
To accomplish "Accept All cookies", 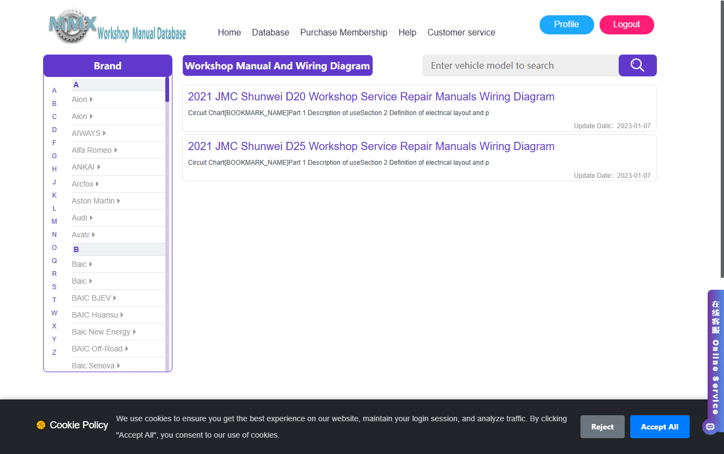I will point(660,427).
